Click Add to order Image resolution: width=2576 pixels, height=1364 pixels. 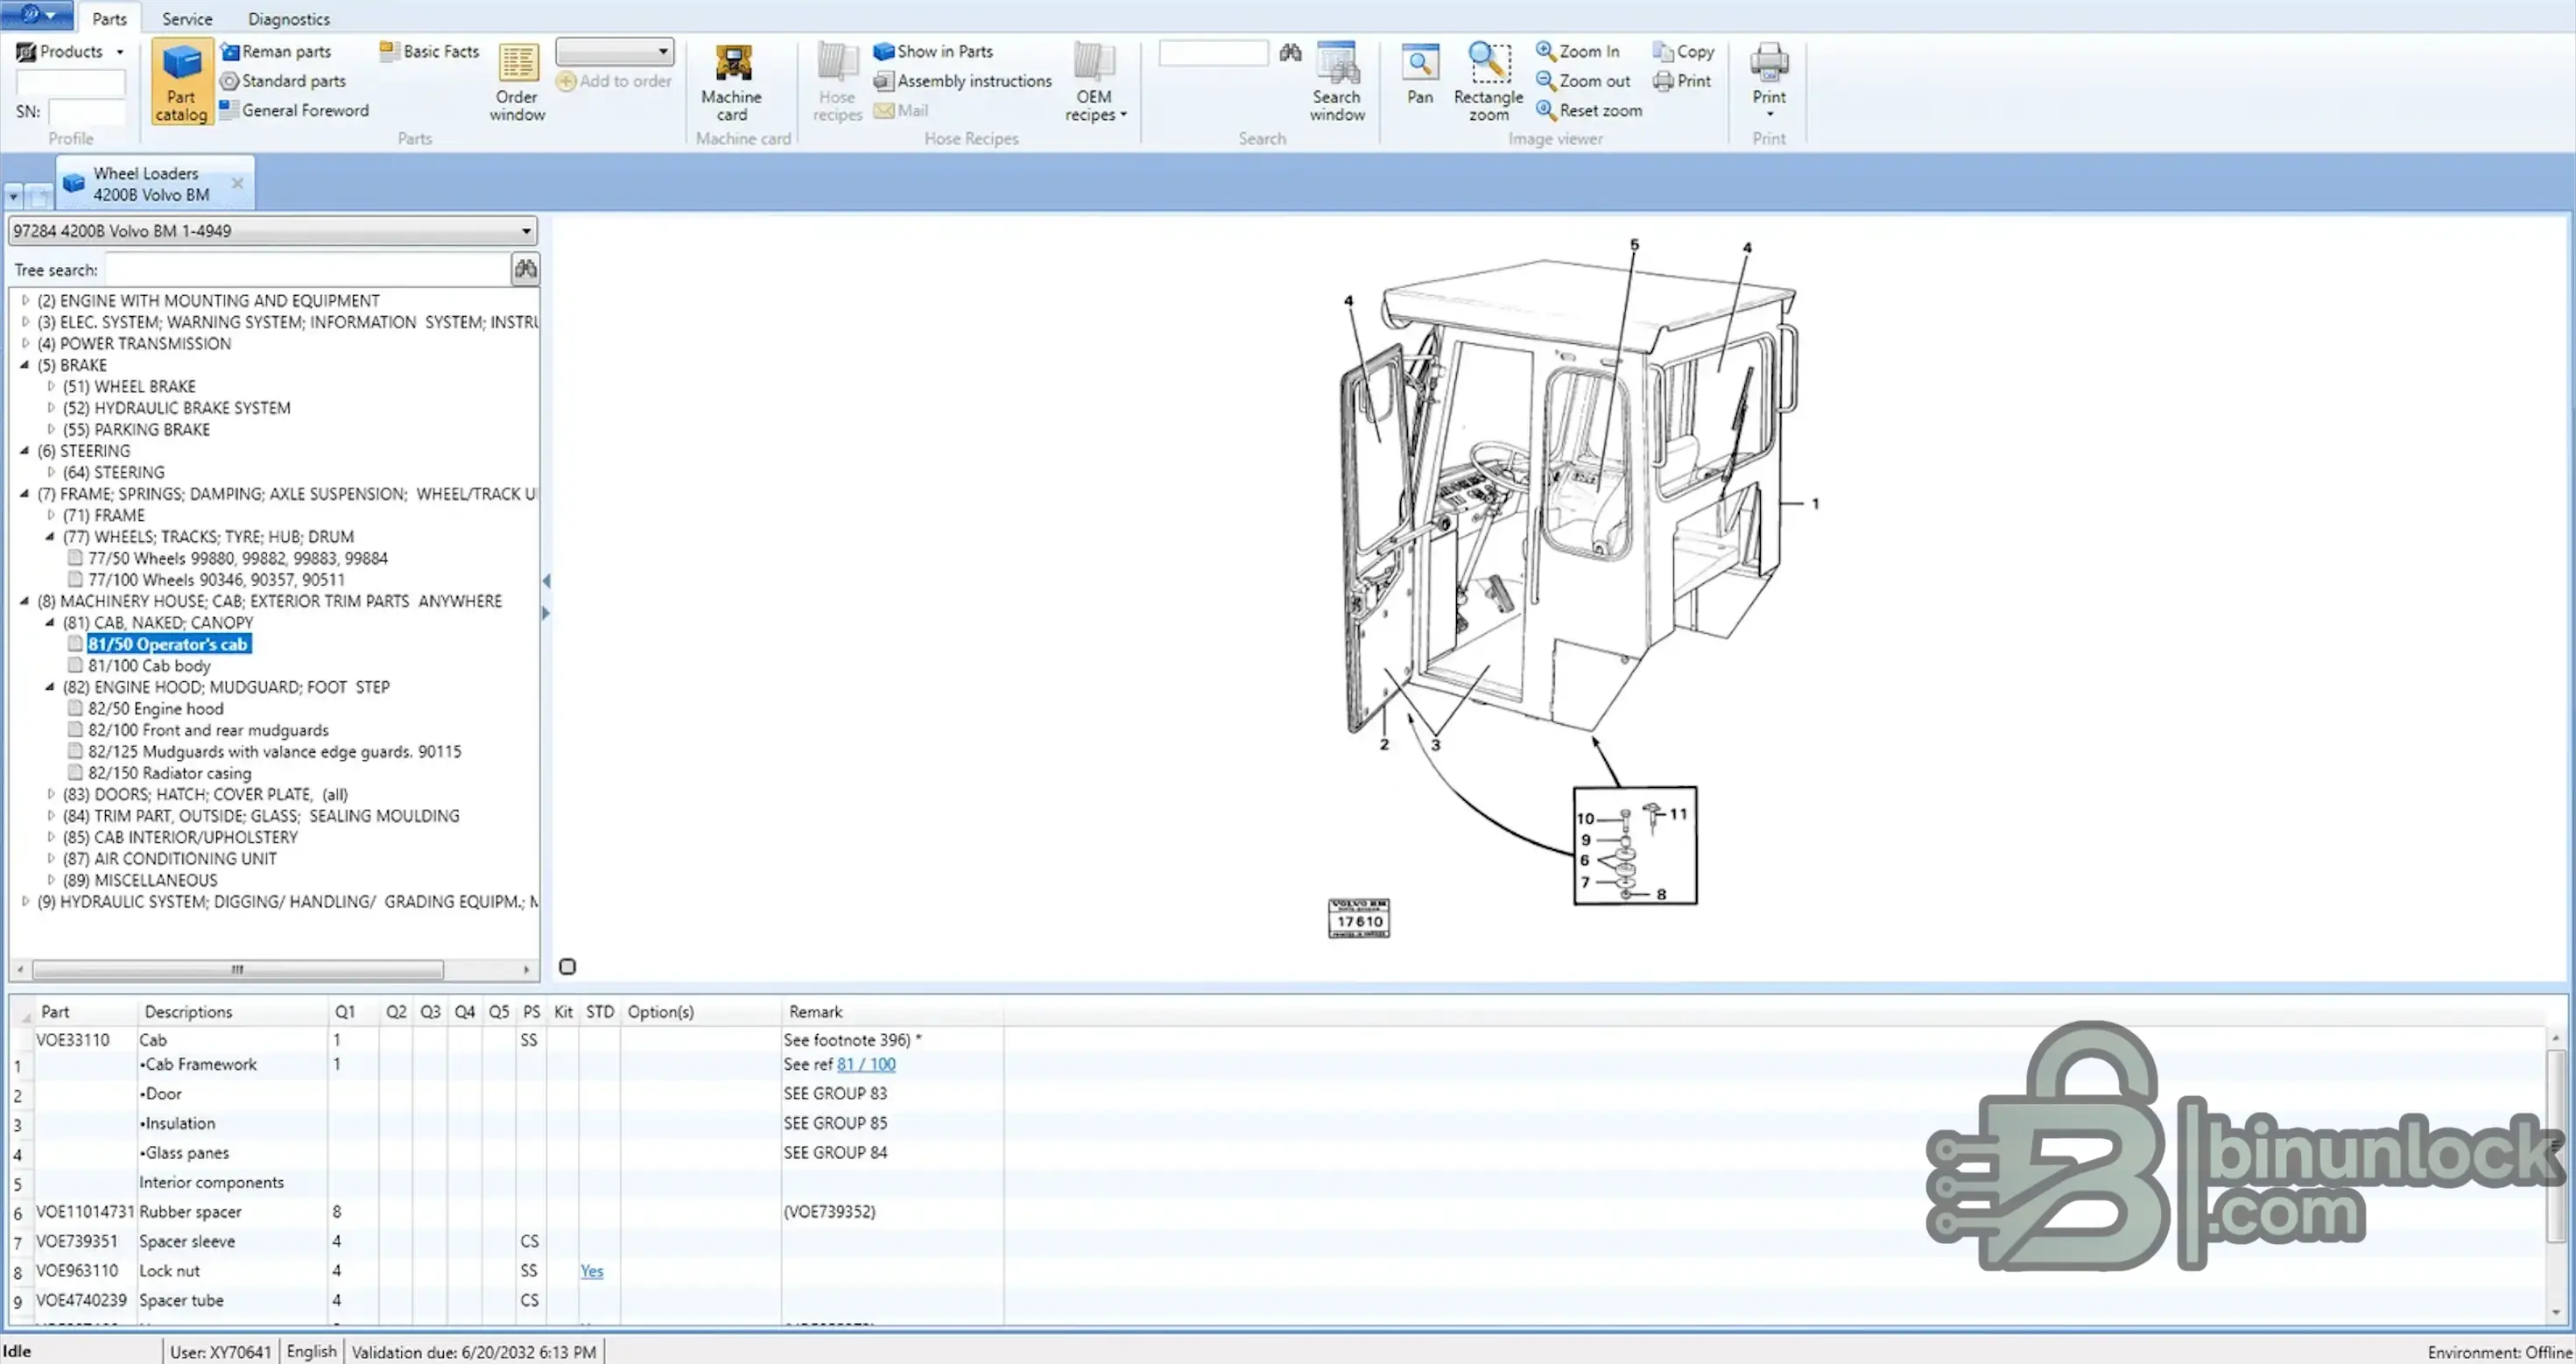pyautogui.click(x=614, y=81)
